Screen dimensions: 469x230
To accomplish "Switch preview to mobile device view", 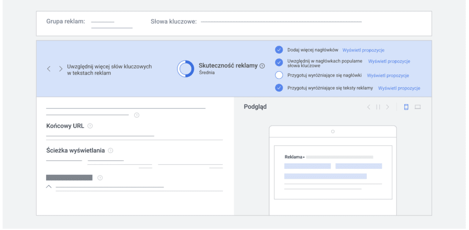I will [x=406, y=107].
